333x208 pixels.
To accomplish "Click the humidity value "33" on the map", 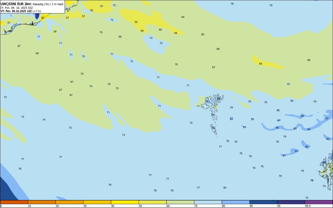I will (42, 18).
